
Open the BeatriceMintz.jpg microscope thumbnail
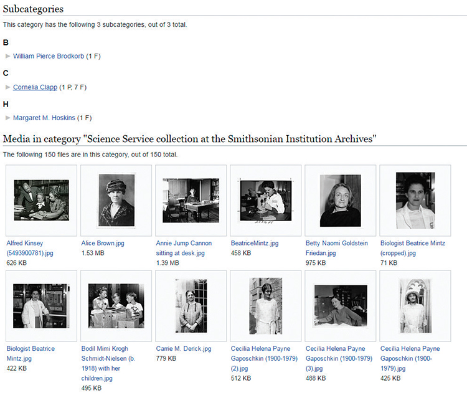coord(266,201)
